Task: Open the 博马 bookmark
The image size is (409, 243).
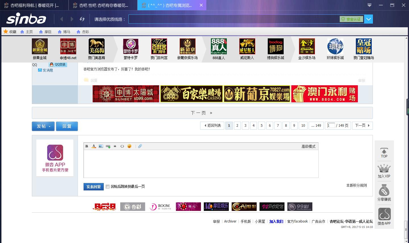Action: pyautogui.click(x=64, y=32)
